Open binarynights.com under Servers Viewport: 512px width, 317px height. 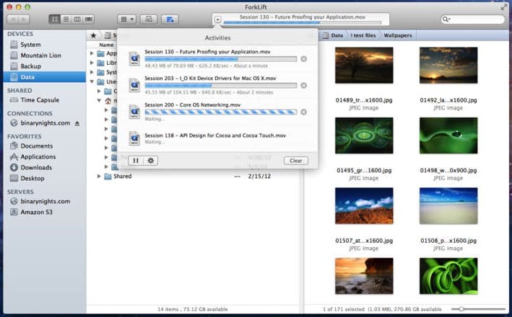(45, 201)
